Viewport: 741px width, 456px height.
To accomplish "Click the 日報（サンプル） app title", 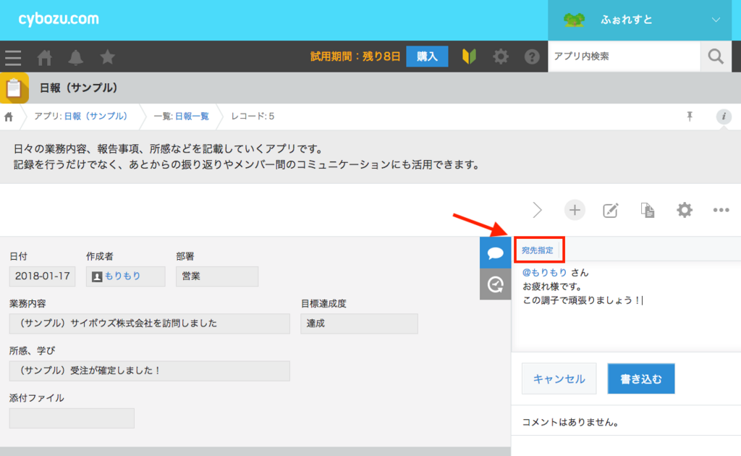I will (78, 88).
